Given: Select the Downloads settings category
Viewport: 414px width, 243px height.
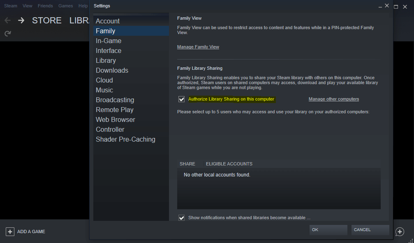Looking at the screenshot, I should point(112,70).
